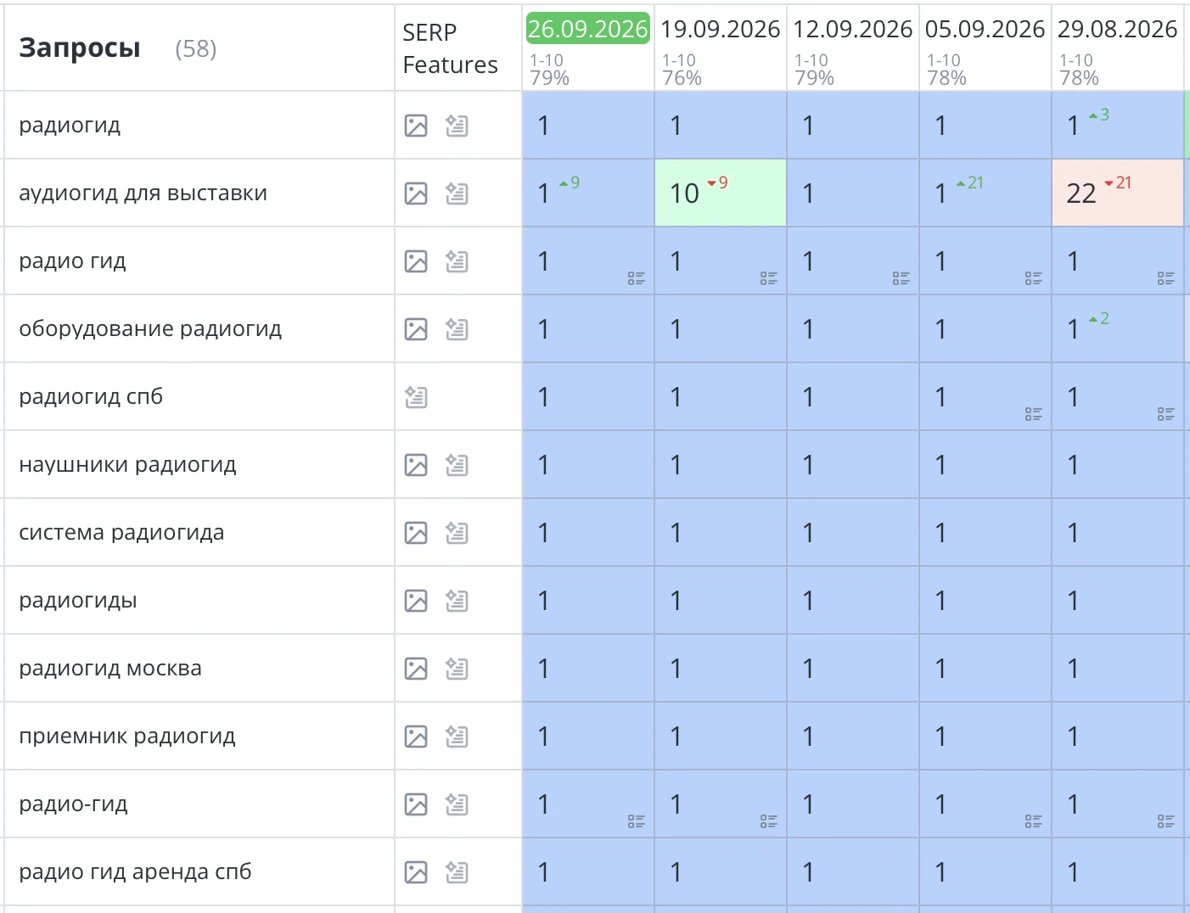Click the image SERP icon for радиогид
Screen dimensions: 1190x913
416,126
